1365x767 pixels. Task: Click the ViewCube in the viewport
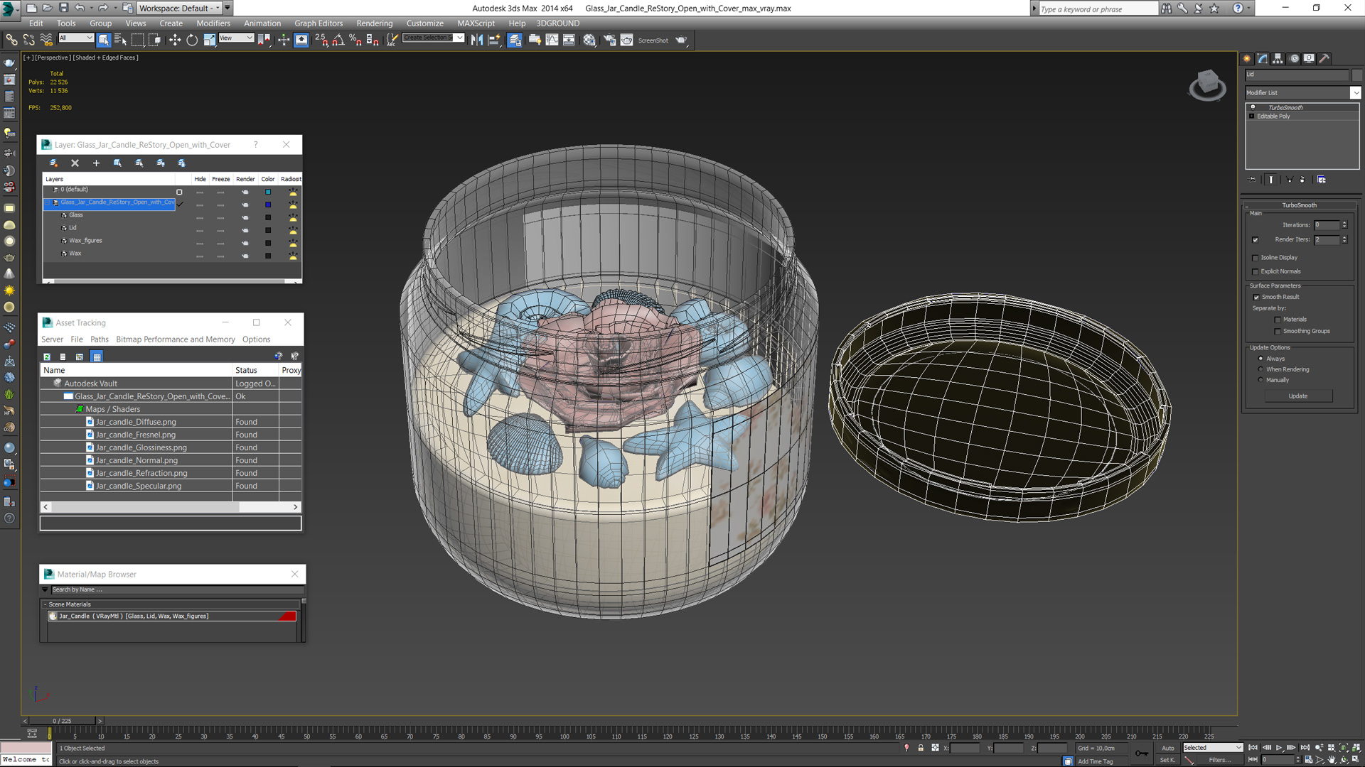coord(1207,85)
